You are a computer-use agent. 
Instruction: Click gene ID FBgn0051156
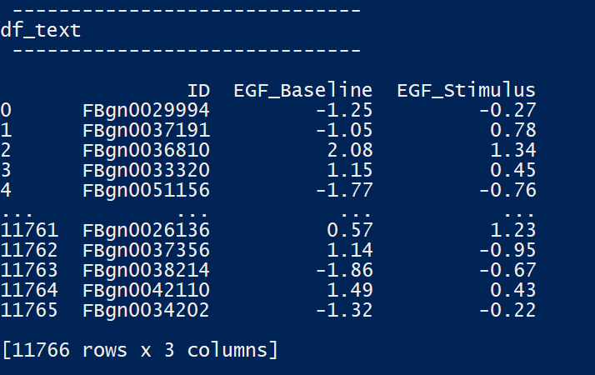146,190
